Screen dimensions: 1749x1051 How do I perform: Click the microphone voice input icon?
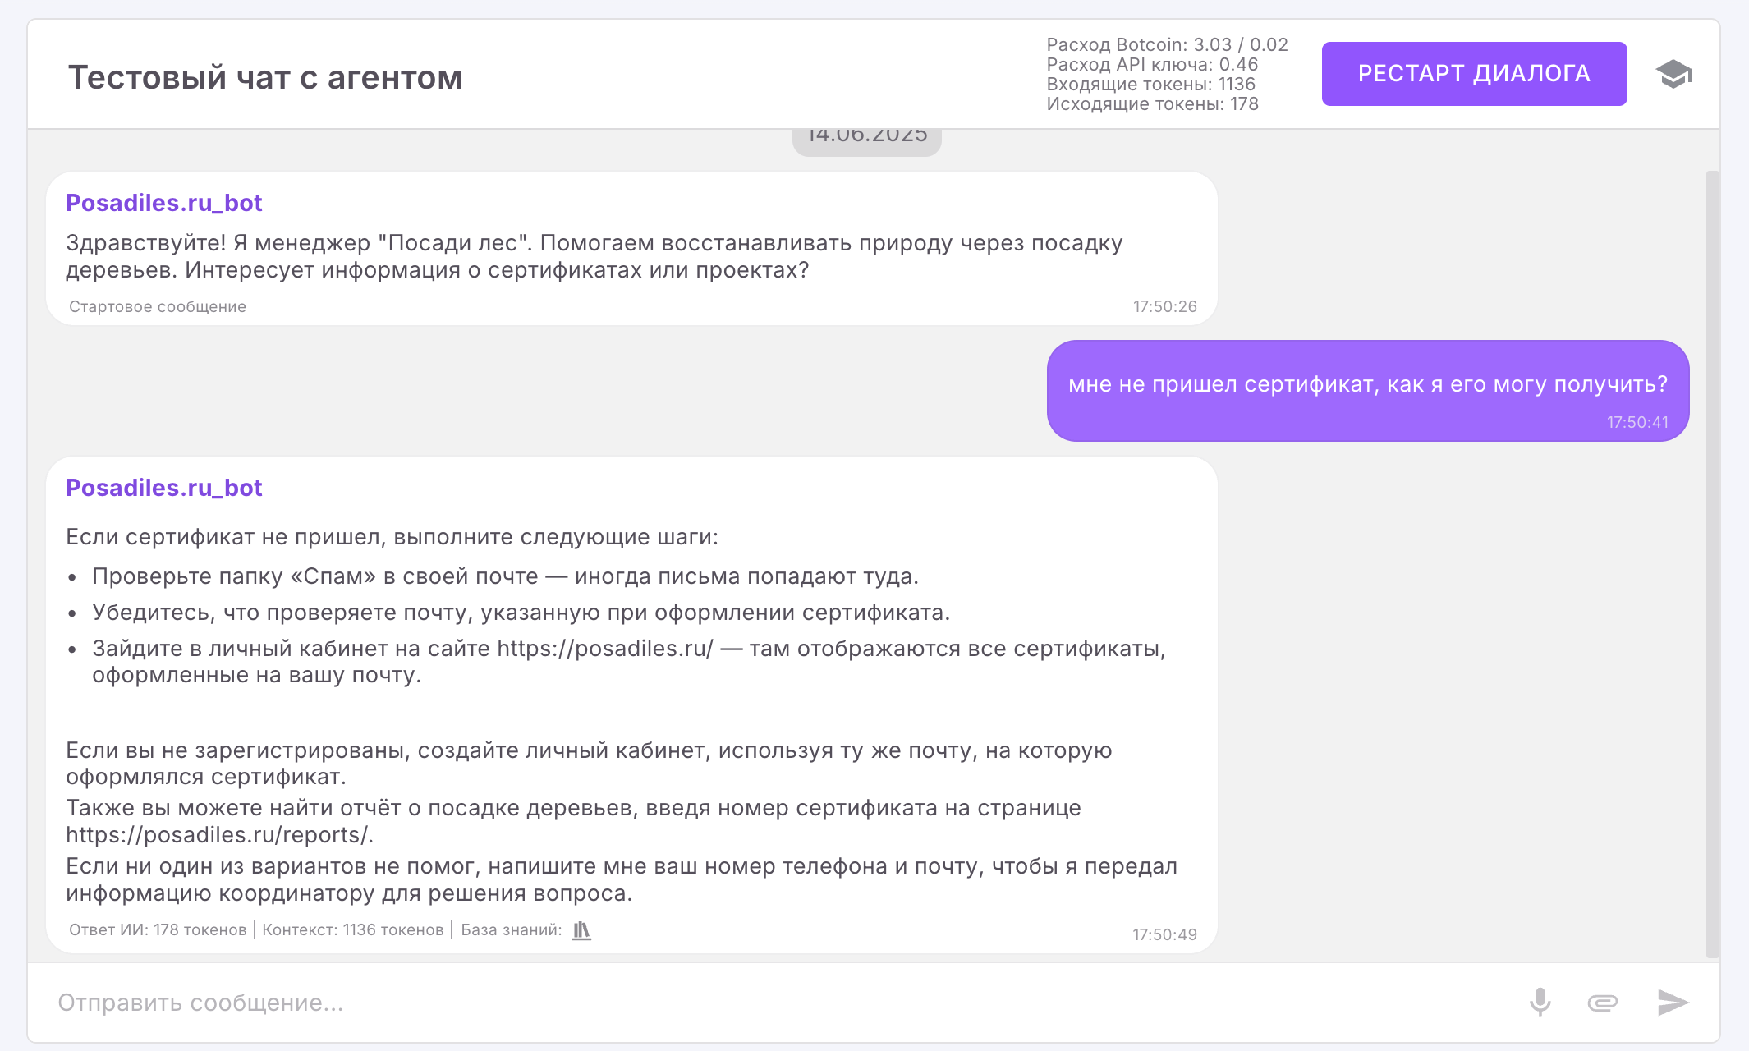click(x=1540, y=1002)
